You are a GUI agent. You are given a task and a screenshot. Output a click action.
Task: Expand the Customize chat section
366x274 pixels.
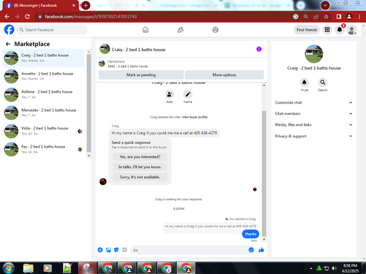pos(314,102)
